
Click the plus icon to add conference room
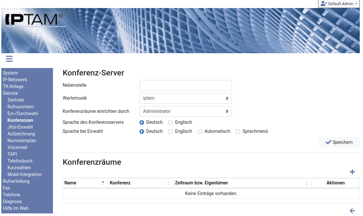click(352, 172)
